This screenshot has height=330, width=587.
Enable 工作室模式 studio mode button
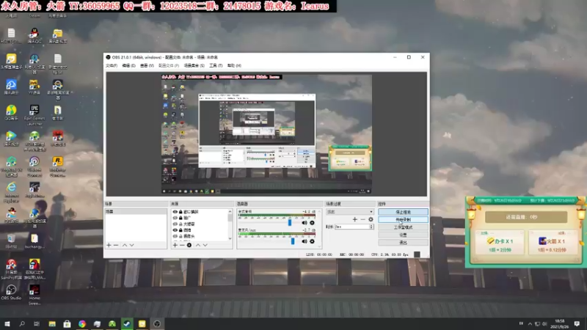coord(403,227)
